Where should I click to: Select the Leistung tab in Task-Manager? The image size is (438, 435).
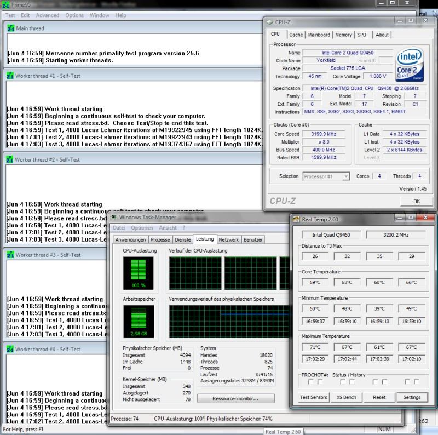(205, 239)
